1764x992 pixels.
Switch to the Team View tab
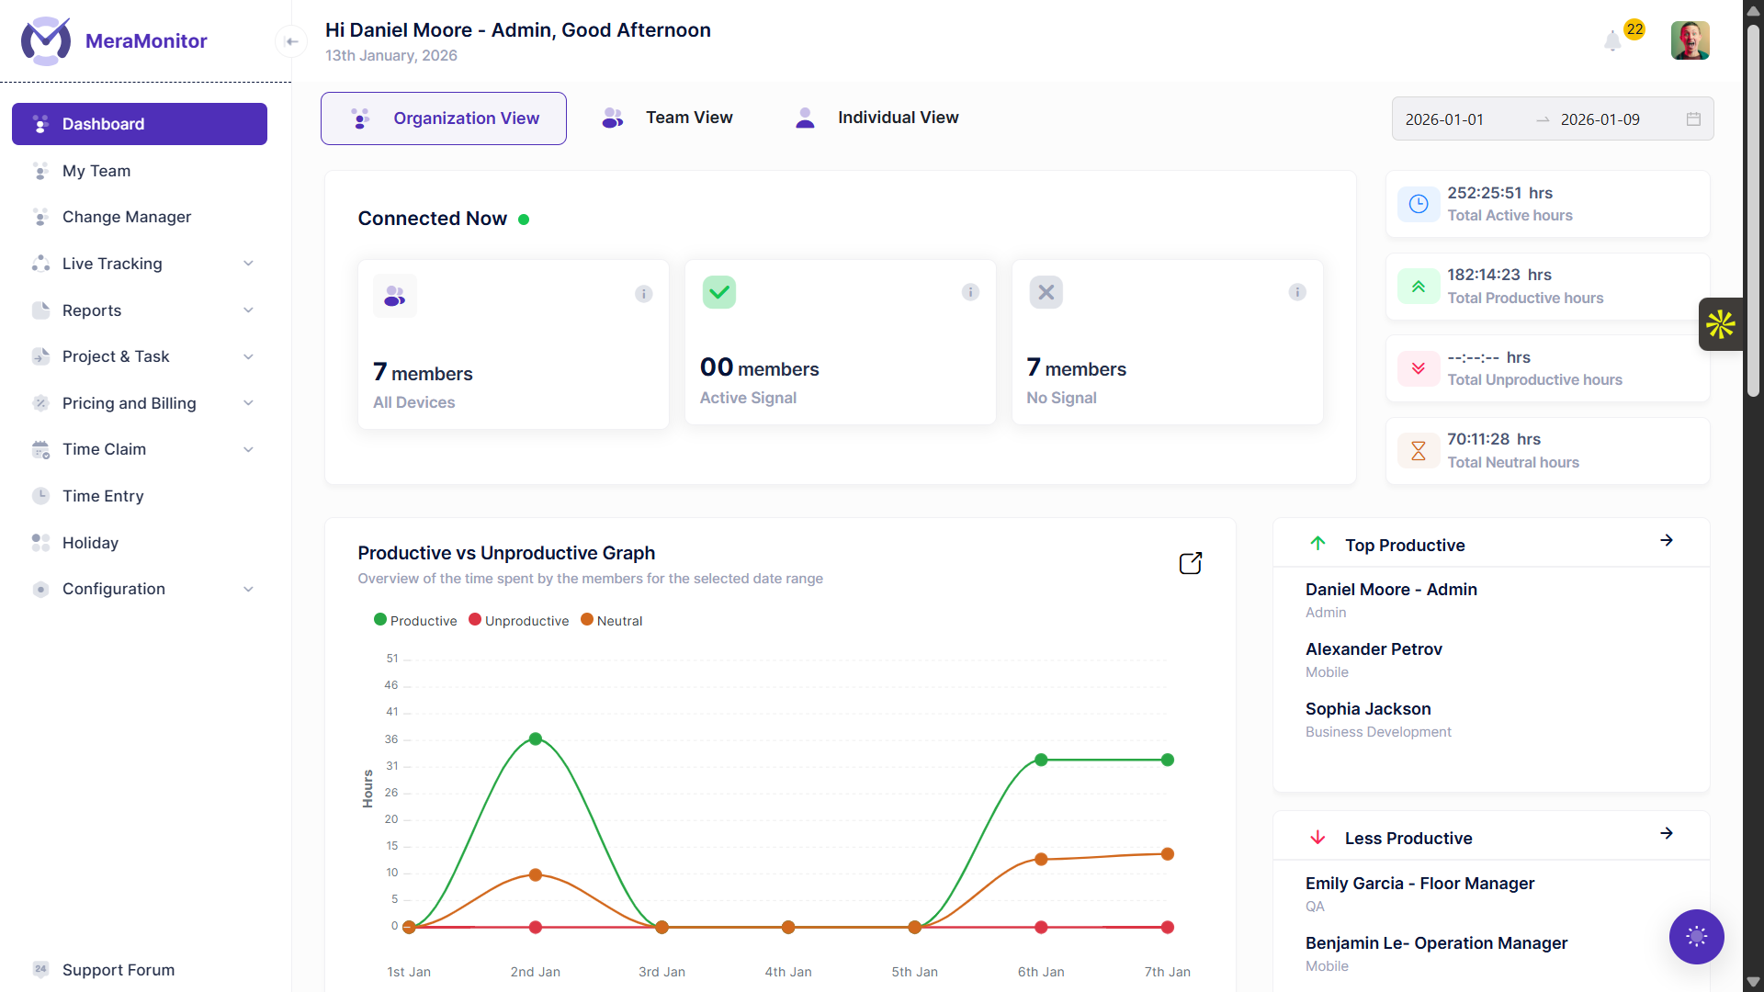point(668,118)
